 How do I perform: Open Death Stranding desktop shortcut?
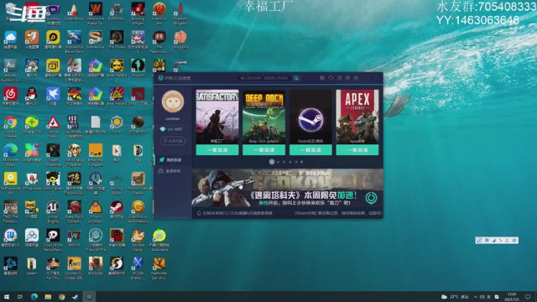pos(53,154)
